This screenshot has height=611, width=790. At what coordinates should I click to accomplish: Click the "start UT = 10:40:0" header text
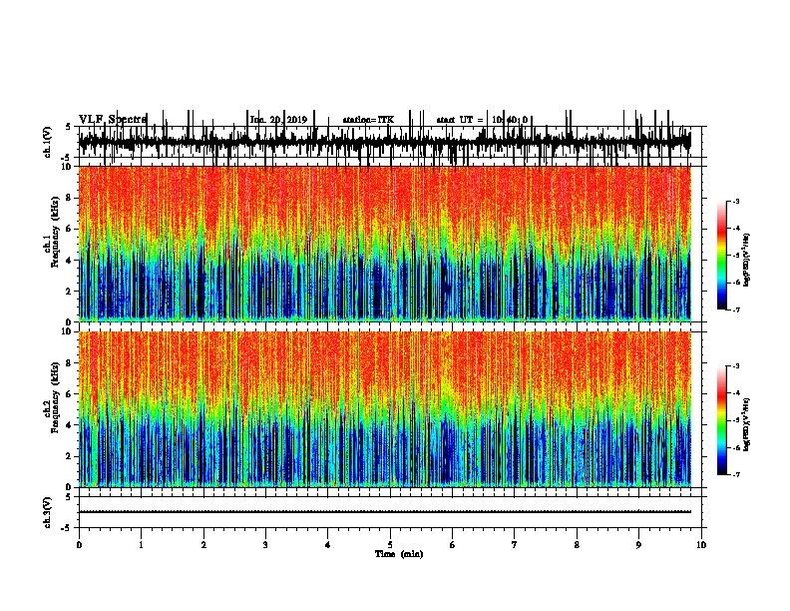(x=482, y=120)
